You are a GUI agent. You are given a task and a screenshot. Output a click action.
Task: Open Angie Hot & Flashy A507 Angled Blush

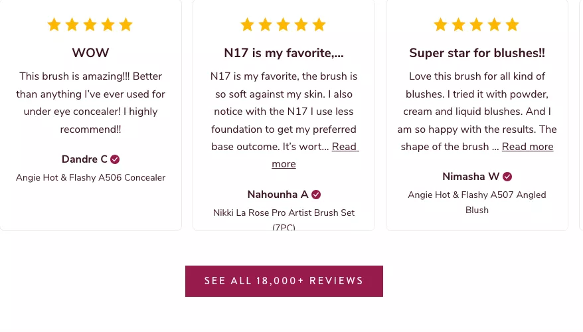477,195
